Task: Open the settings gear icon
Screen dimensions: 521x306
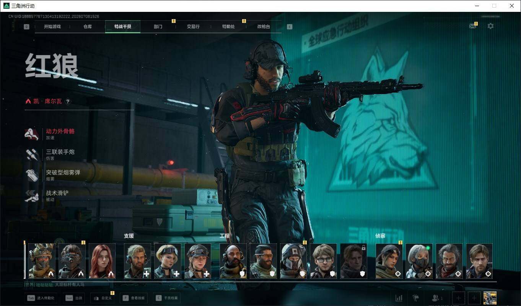Action: [490, 26]
